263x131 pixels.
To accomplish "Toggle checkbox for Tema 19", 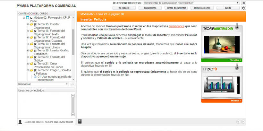I will 35,51.
